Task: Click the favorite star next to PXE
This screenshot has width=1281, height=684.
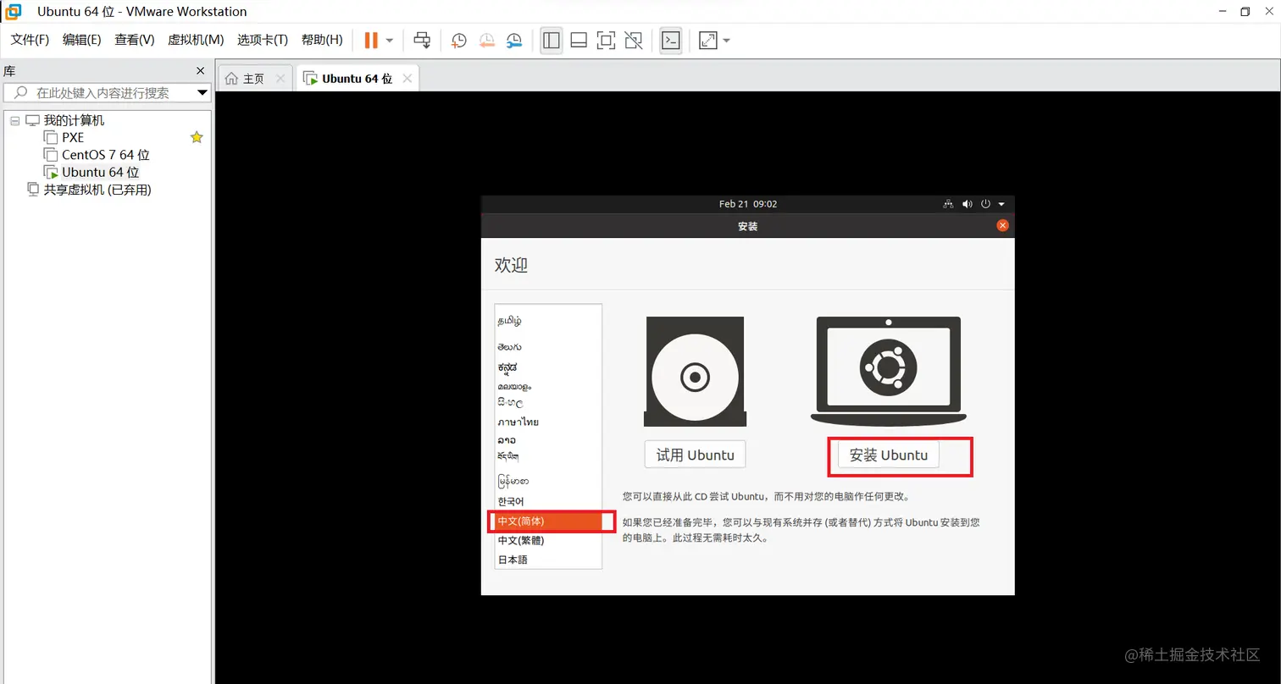Action: (x=197, y=137)
